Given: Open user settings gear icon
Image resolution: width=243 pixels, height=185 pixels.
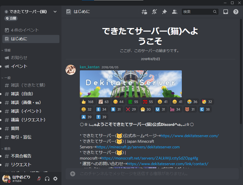Looking at the screenshot, I should (x=55, y=179).
